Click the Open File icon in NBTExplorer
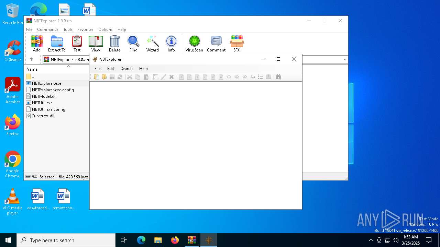This screenshot has width=440, height=247. click(97, 77)
